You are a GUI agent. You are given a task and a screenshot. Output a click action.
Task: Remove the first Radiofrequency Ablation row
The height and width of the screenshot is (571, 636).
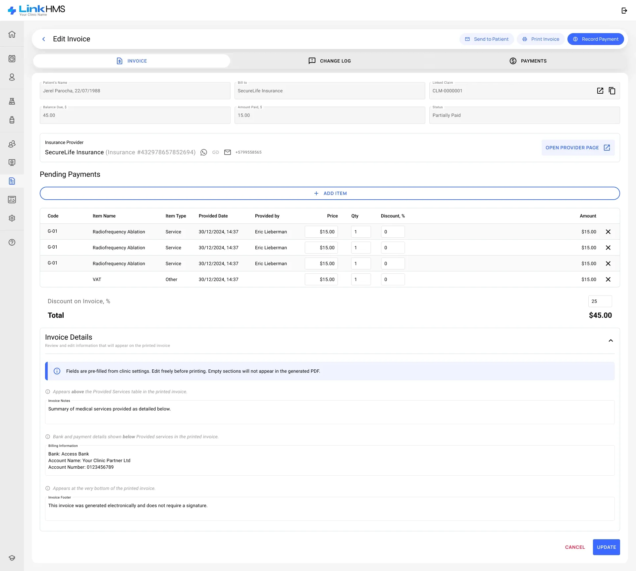click(x=608, y=232)
